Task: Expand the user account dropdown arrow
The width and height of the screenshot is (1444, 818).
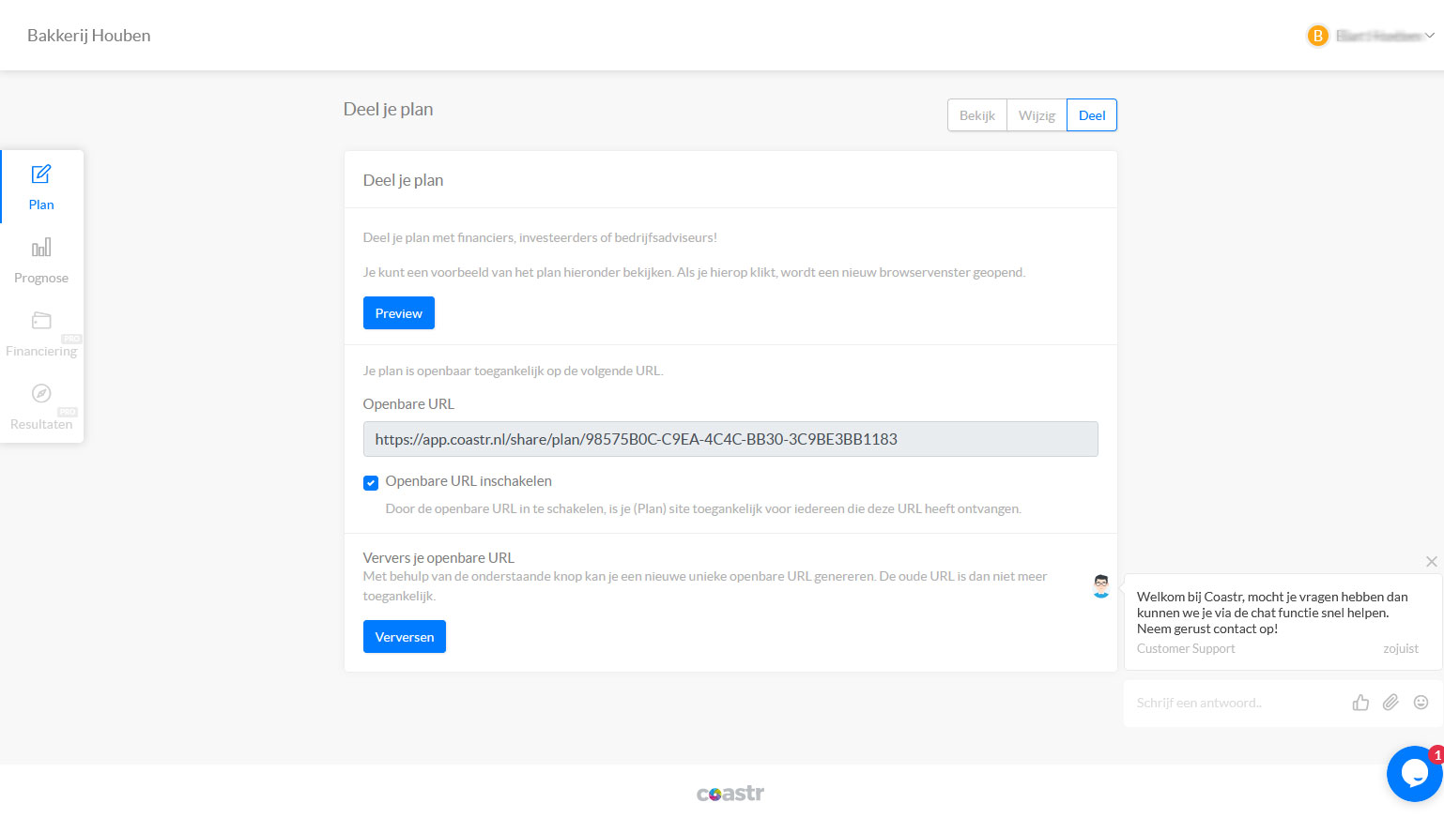Action: click(1430, 36)
